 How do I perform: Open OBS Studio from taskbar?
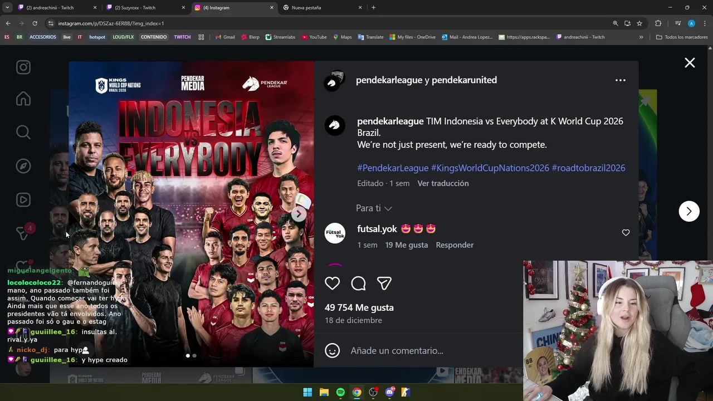tap(373, 392)
